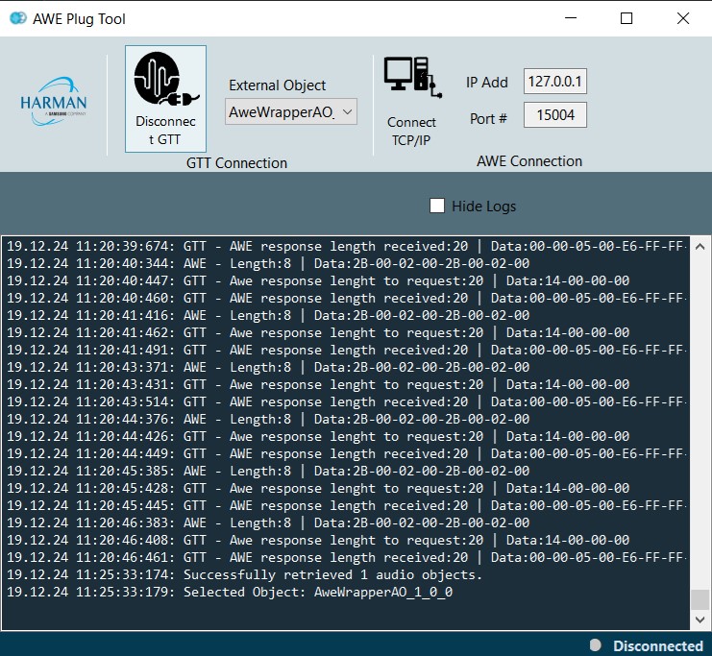The image size is (712, 656).
Task: Click the connection status indicator dot
Action: (596, 645)
